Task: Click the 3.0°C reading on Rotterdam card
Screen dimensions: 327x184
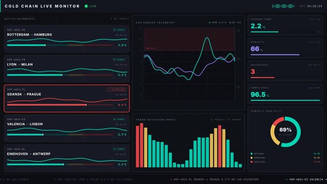Action: [x=122, y=45]
